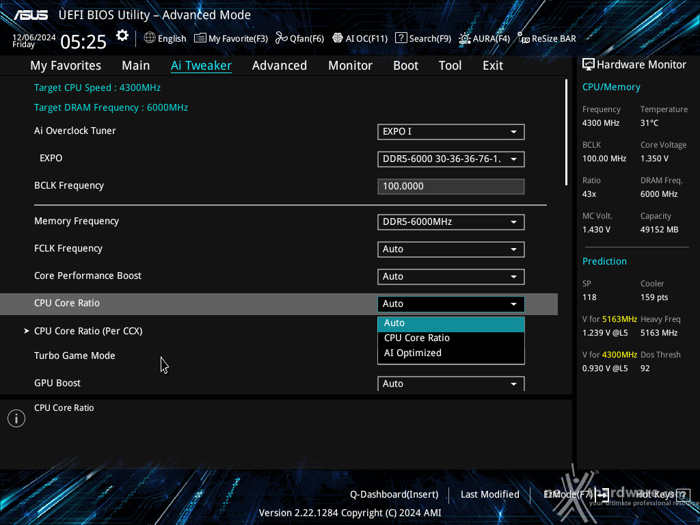
Task: Select CPU Core Ratio option in list
Action: tap(451, 338)
